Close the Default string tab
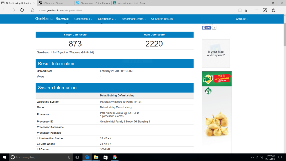The width and height of the screenshot is (286, 161). pos(34,3)
